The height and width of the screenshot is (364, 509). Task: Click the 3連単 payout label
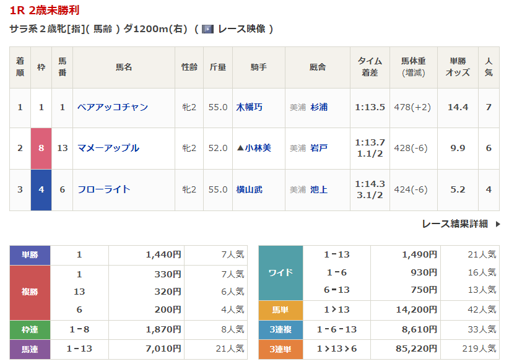click(281, 349)
